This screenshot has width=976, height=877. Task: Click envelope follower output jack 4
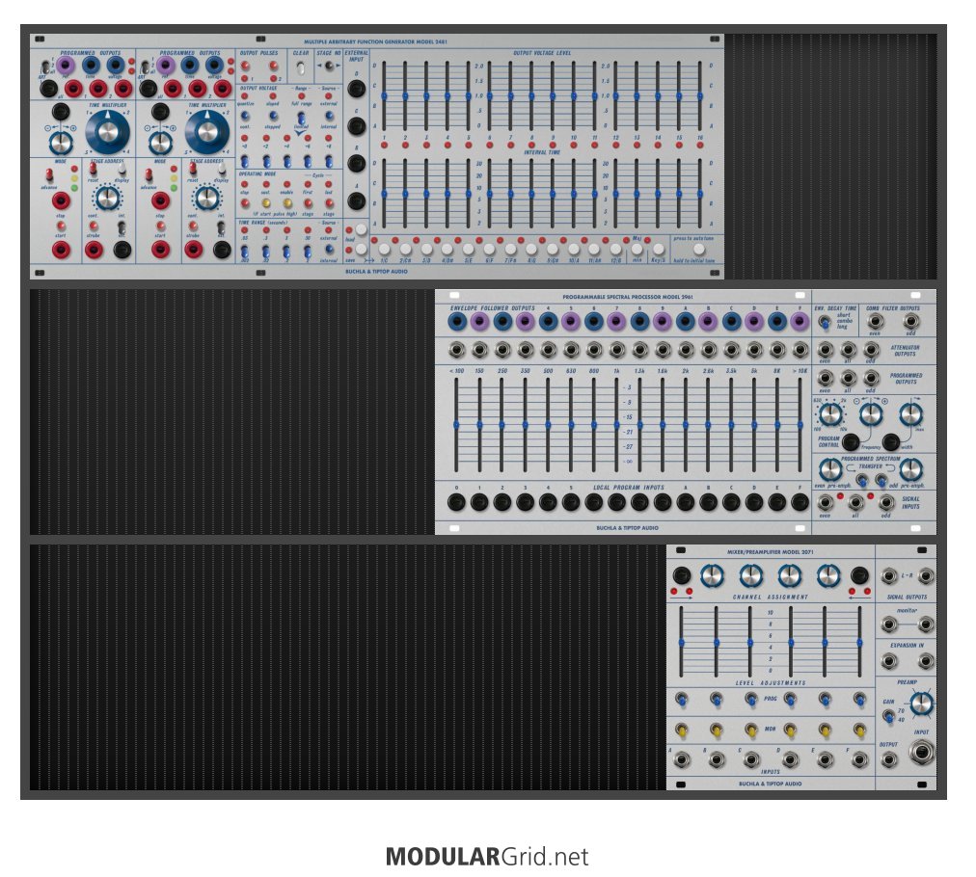coord(548,321)
